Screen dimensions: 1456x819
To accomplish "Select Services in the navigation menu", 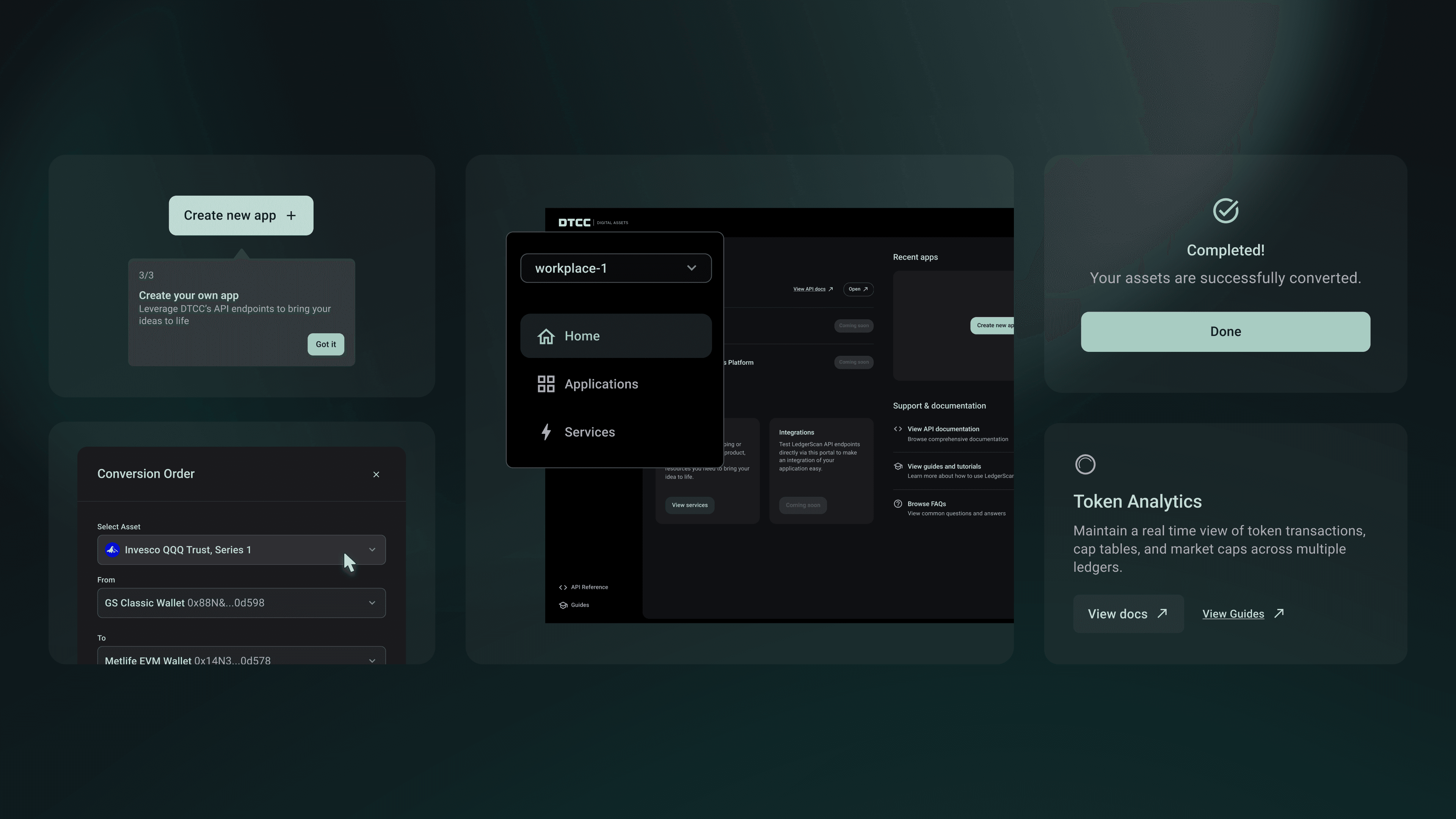I will pos(590,432).
